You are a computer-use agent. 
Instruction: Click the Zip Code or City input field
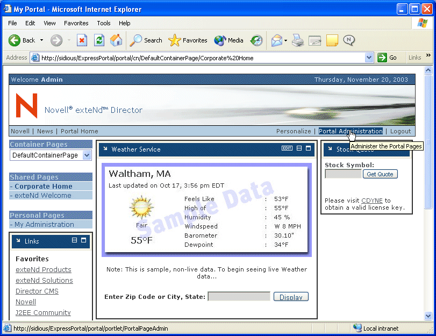click(239, 297)
